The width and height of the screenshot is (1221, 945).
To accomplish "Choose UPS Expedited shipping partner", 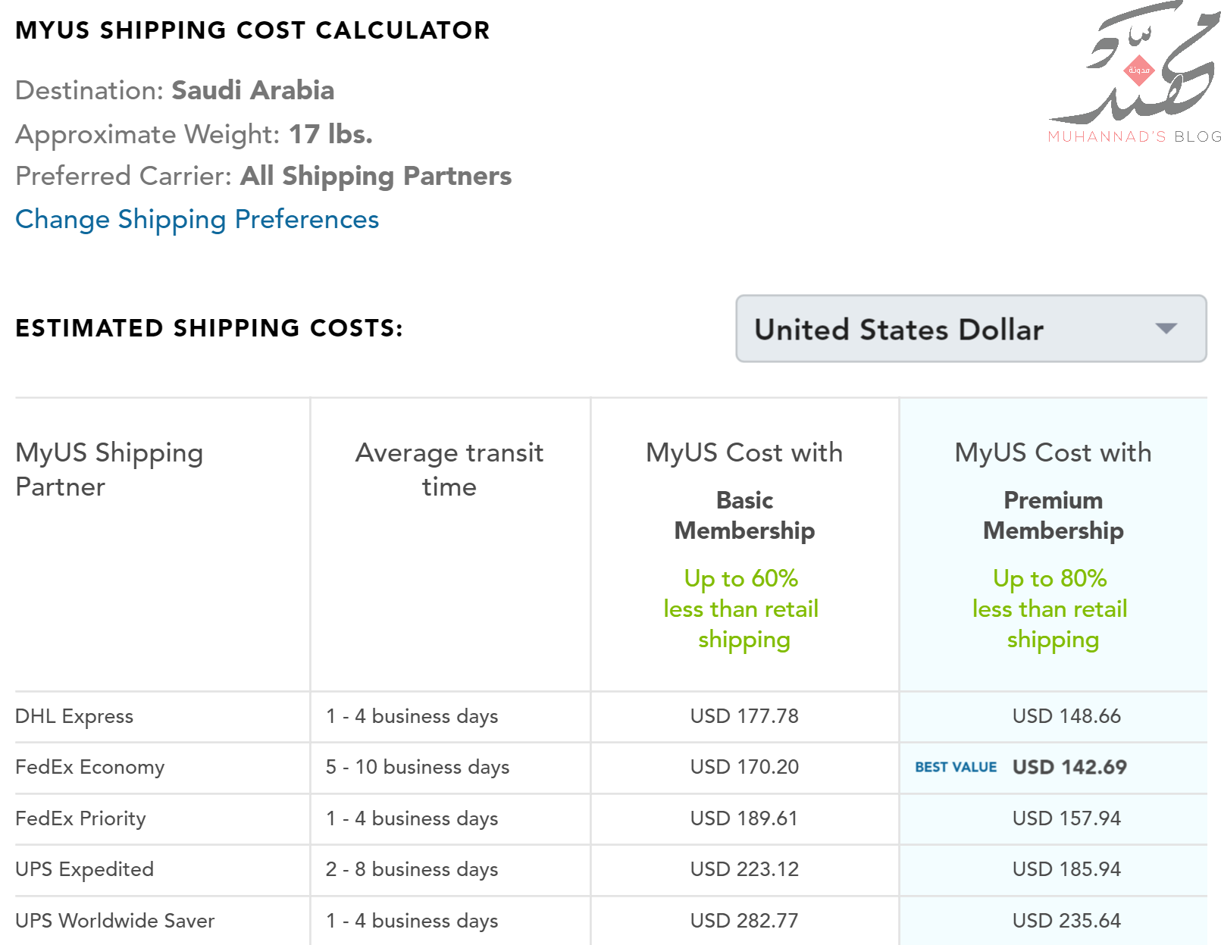I will pos(84,869).
